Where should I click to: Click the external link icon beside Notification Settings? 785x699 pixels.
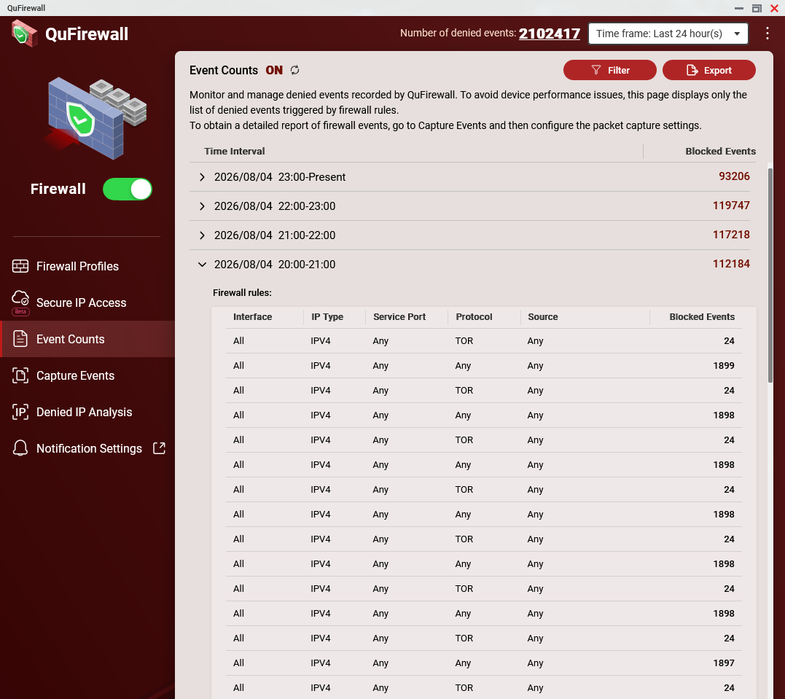click(x=159, y=448)
